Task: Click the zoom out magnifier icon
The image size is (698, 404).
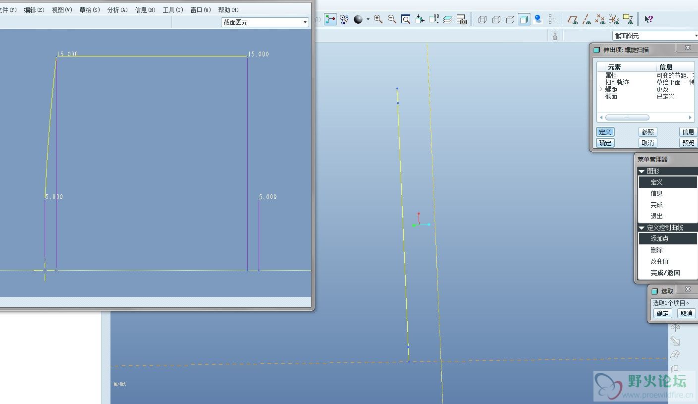Action: (x=392, y=19)
